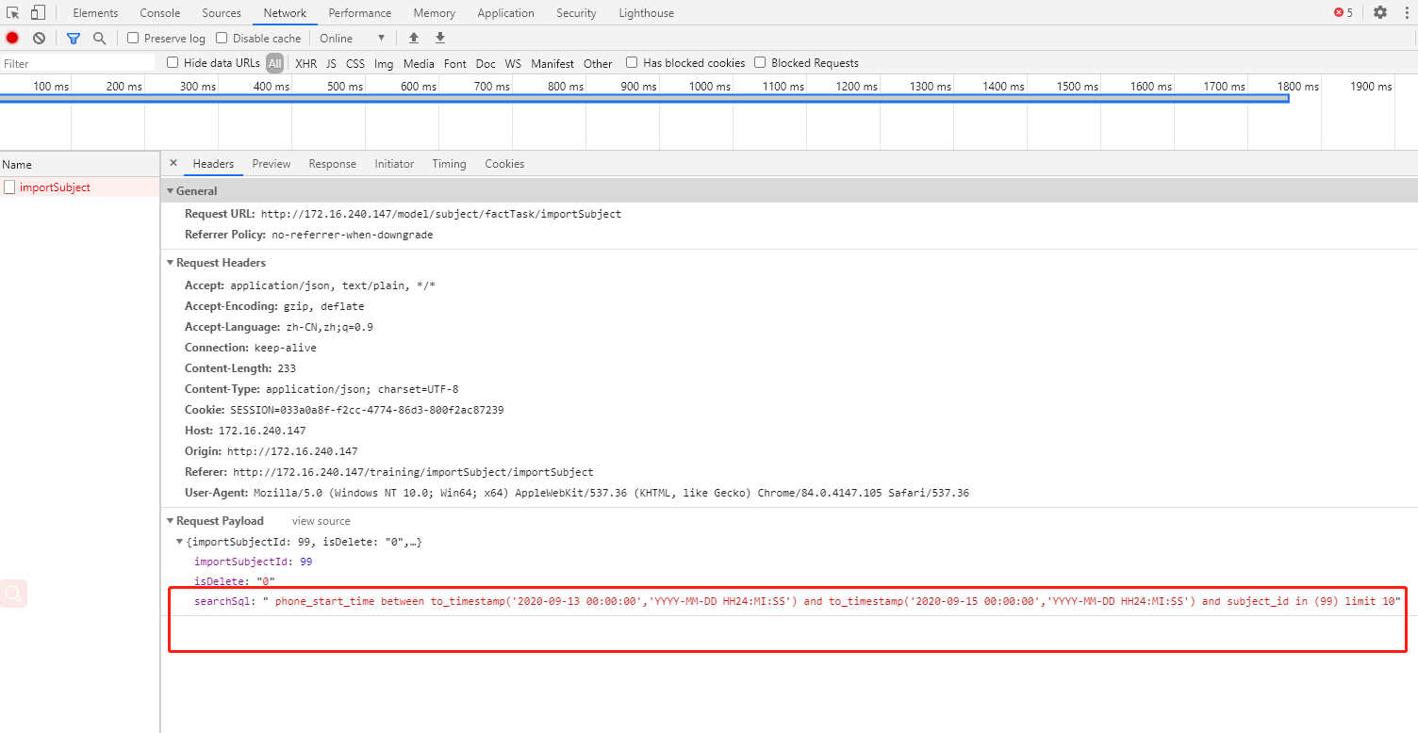
Task: Filter requests by Doc
Action: 486,63
